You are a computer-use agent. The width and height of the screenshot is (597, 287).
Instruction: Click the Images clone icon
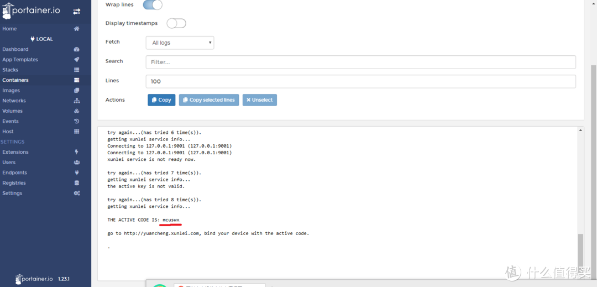[76, 91]
